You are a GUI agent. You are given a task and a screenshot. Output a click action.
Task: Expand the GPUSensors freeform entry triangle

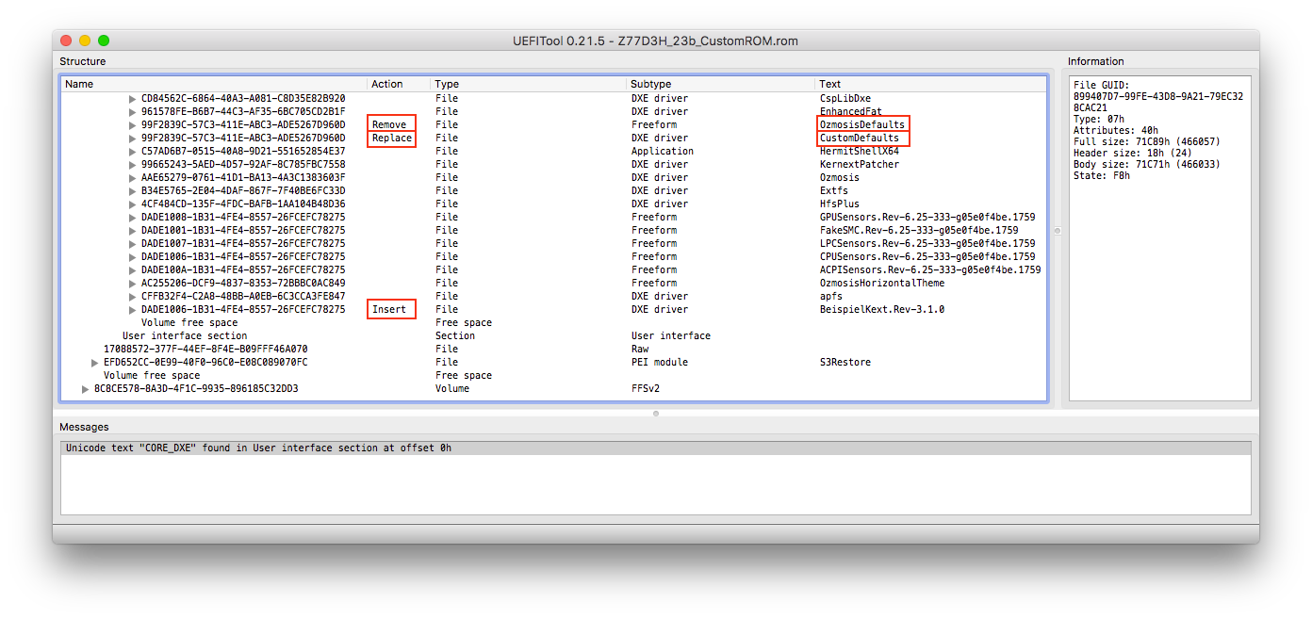[x=133, y=217]
